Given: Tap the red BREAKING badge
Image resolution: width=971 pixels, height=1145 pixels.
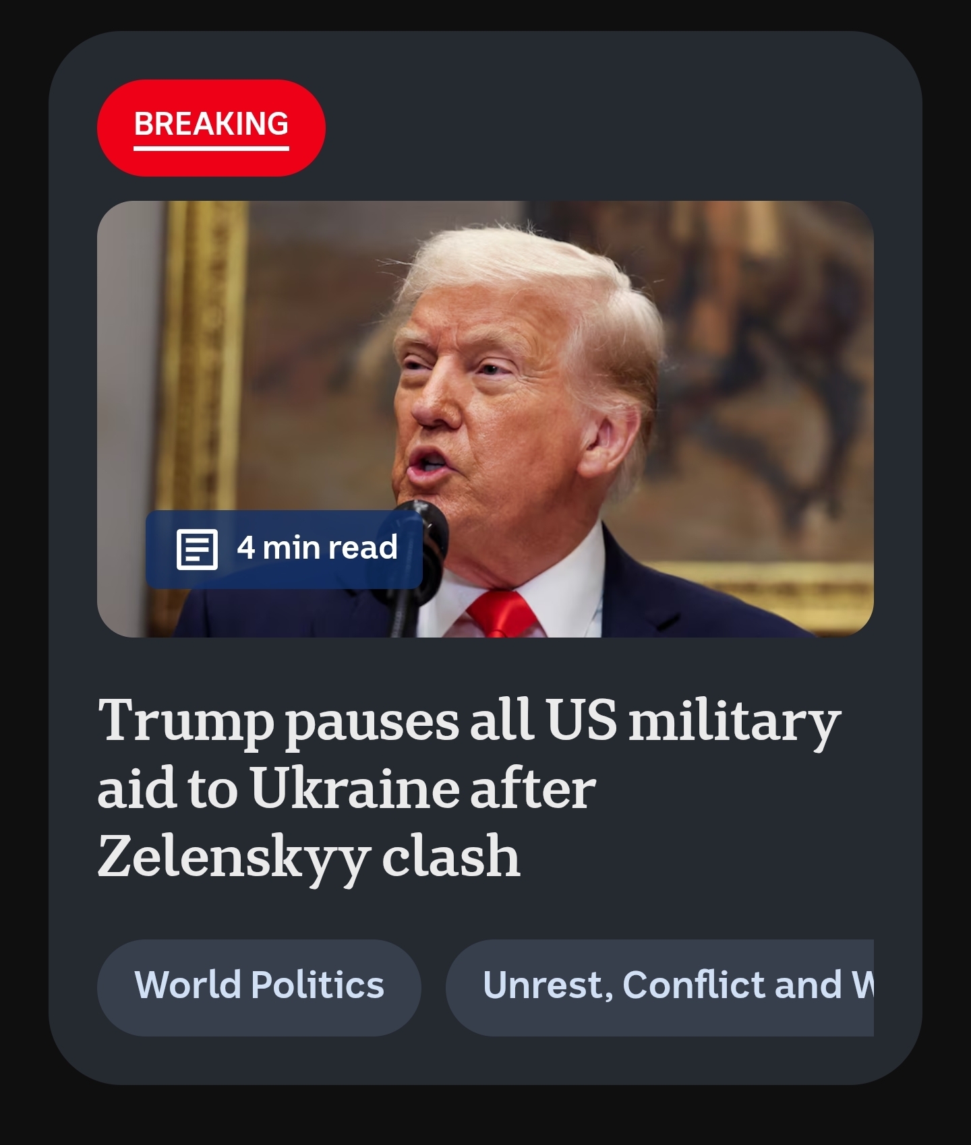Looking at the screenshot, I should (211, 128).
